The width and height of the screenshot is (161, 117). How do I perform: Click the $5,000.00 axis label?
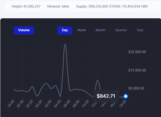[x=136, y=88]
